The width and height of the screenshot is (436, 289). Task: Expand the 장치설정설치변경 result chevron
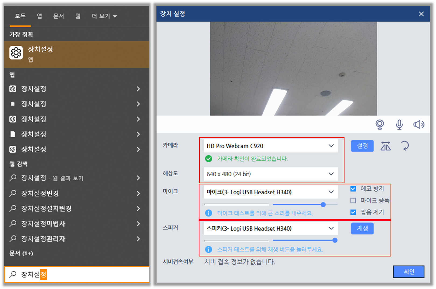click(x=138, y=208)
